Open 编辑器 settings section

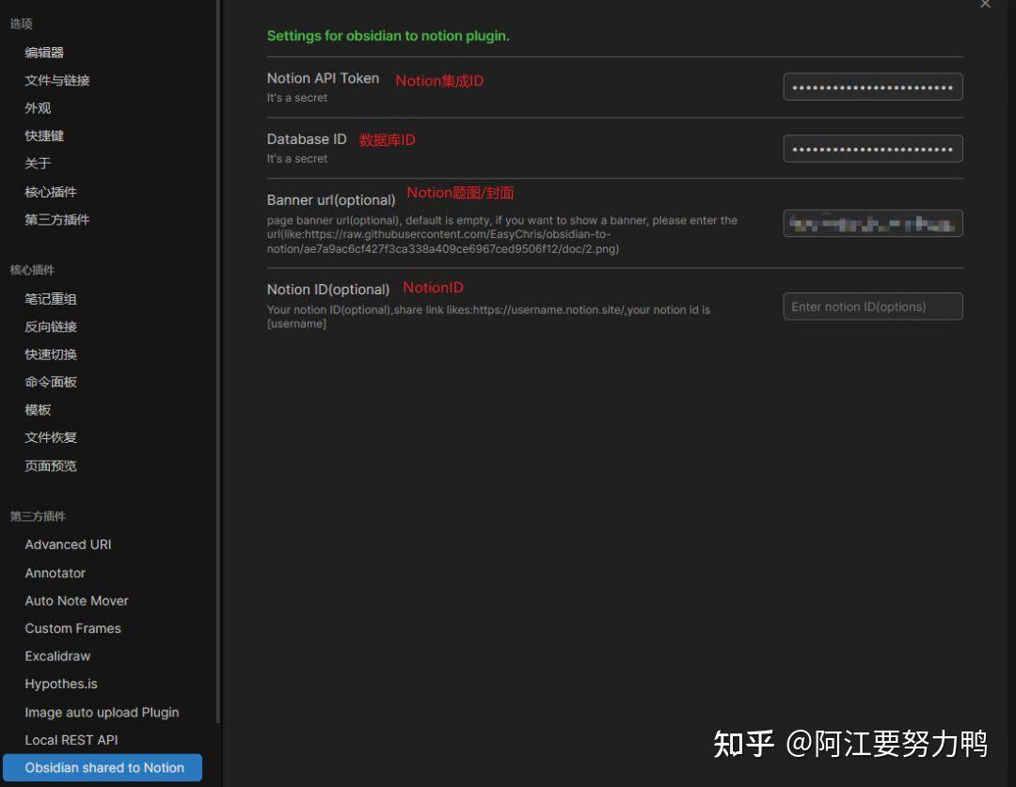point(44,53)
